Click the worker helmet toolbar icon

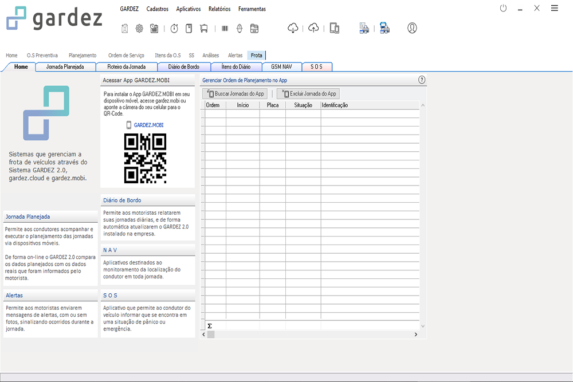(x=240, y=29)
